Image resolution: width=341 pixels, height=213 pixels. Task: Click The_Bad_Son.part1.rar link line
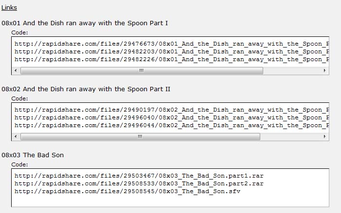point(139,176)
